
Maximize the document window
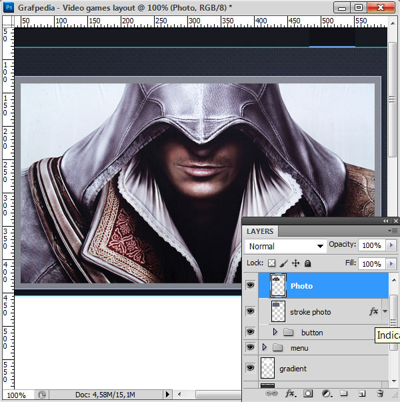tap(359, 7)
